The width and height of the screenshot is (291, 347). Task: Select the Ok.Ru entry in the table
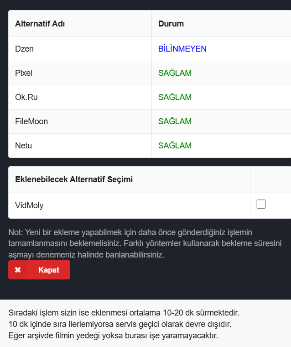click(x=26, y=97)
